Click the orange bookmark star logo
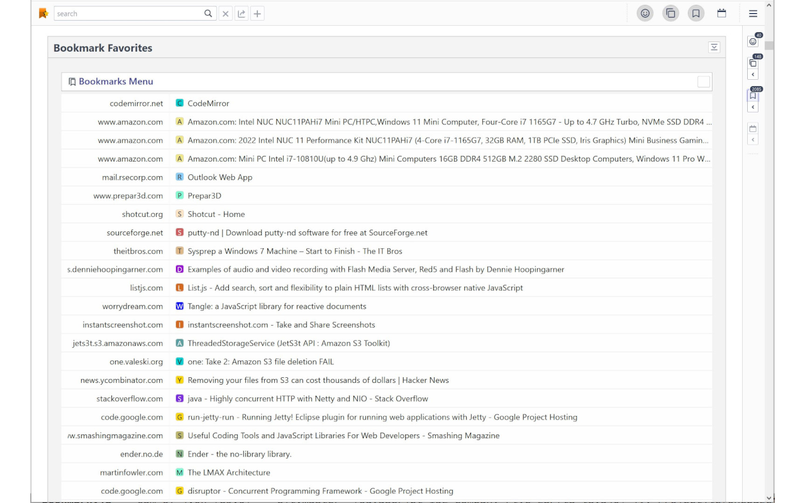Viewport: 805px width, 503px height. pos(43,13)
